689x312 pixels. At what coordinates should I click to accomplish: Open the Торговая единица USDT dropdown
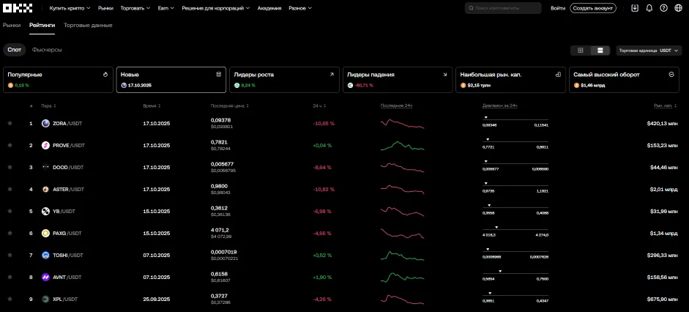(x=649, y=51)
